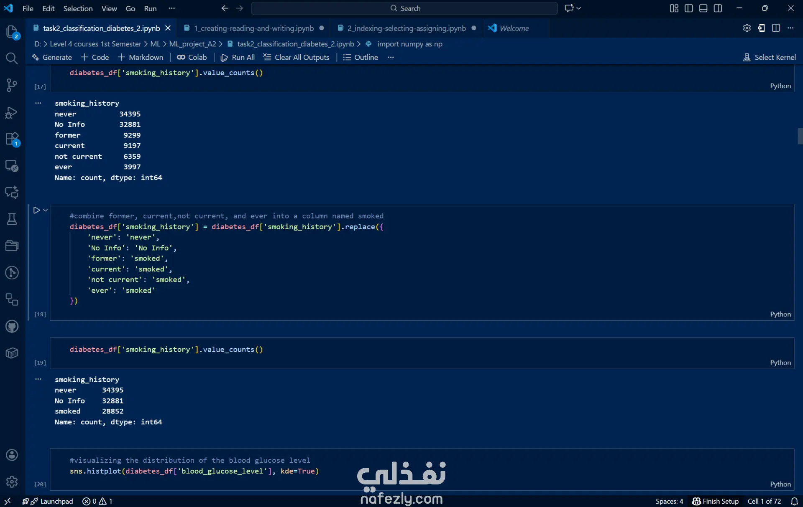Image resolution: width=803 pixels, height=507 pixels.
Task: Click the top Search command box
Action: tap(404, 8)
